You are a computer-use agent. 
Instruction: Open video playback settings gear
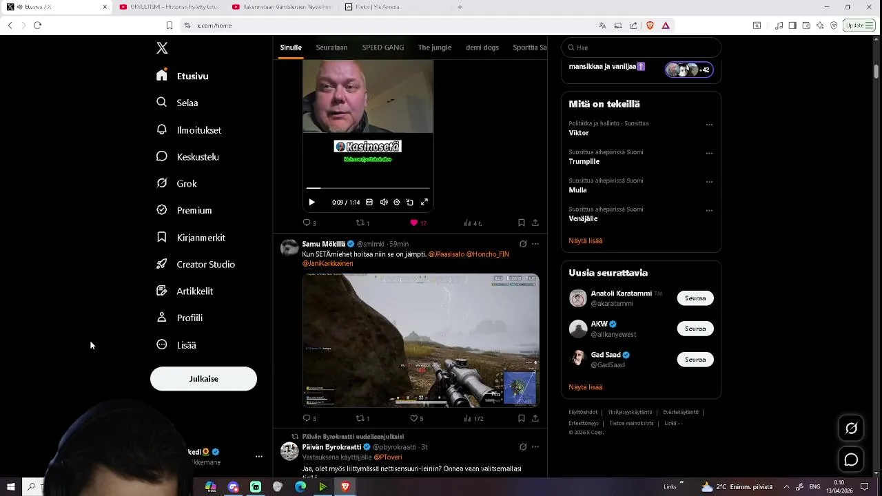click(x=397, y=202)
